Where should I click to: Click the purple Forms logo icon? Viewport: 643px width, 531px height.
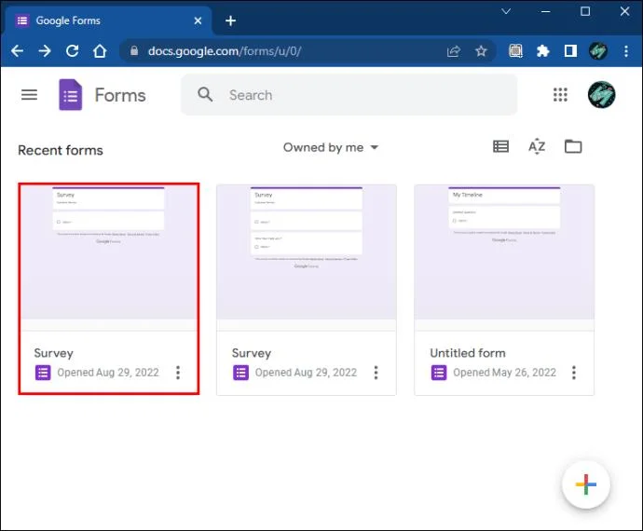[71, 95]
